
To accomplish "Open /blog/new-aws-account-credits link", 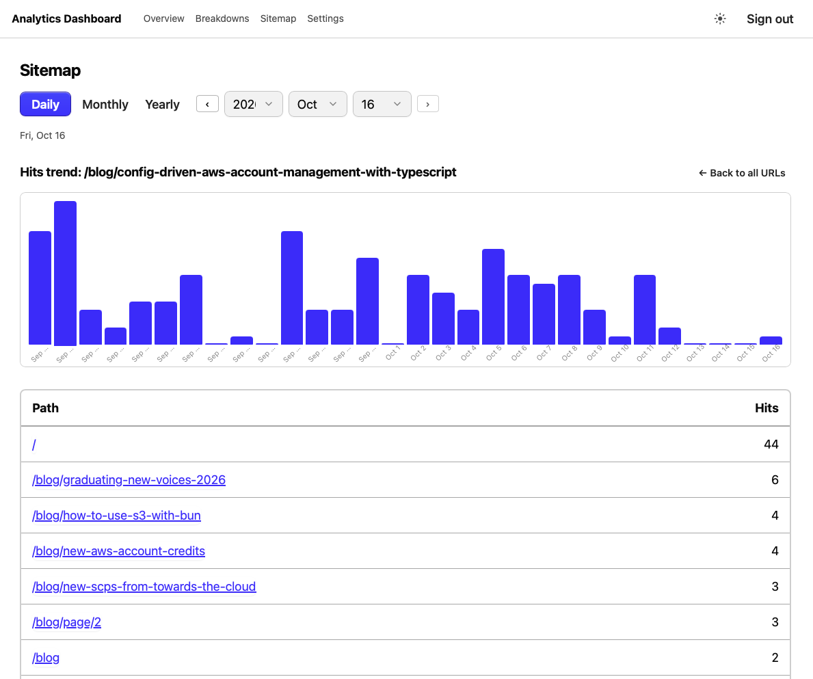I will coord(119,551).
